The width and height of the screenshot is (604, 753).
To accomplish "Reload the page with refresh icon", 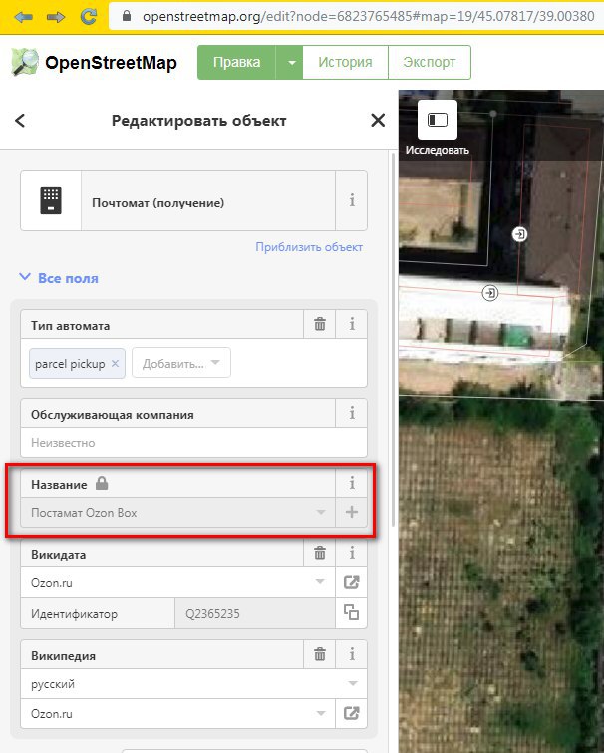I will (x=89, y=17).
